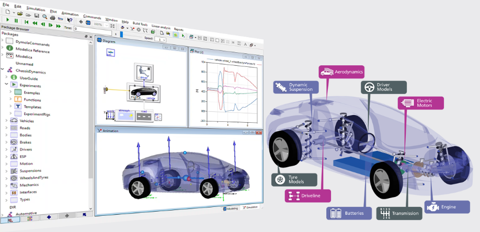Switch to the Simulation tab

coord(250,207)
